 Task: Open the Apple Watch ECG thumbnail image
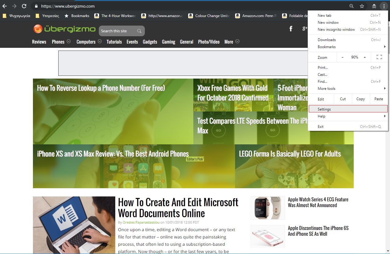[x=268, y=208]
